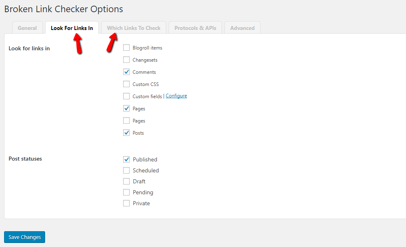Open the Configure link for custom fields
Screen dimensions: 406x247
(176, 96)
